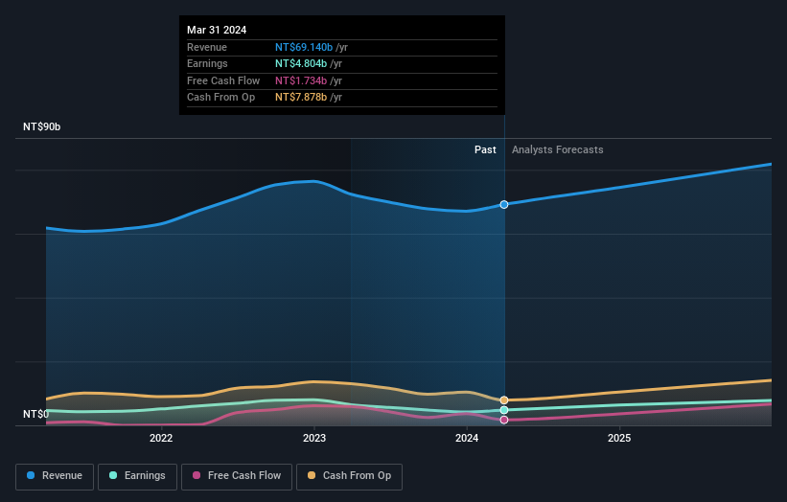Select the teal Earnings data point marker
The height and width of the screenshot is (502, 787).
pyautogui.click(x=504, y=410)
